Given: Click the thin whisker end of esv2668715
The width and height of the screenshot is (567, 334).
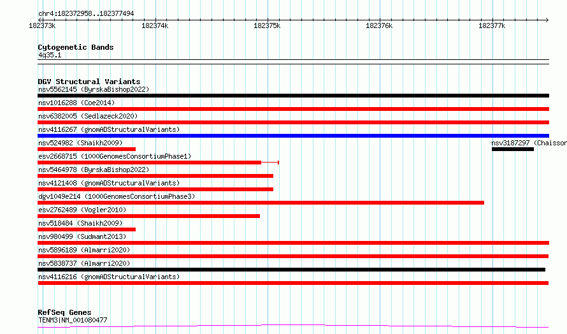Looking at the screenshot, I should pyautogui.click(x=278, y=163).
